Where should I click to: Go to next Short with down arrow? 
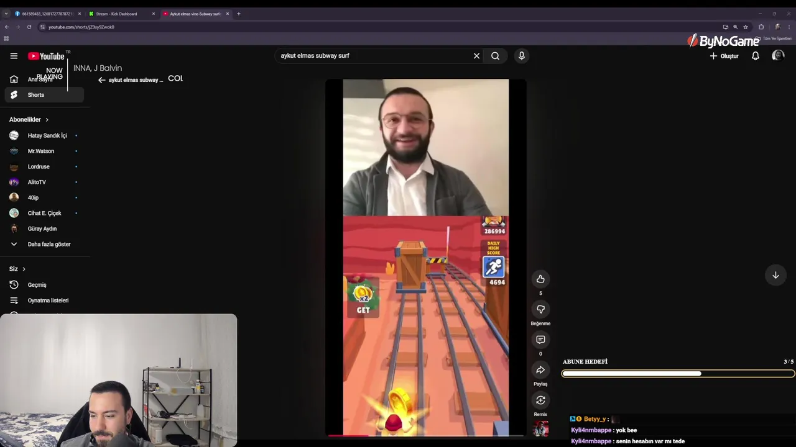pyautogui.click(x=775, y=275)
